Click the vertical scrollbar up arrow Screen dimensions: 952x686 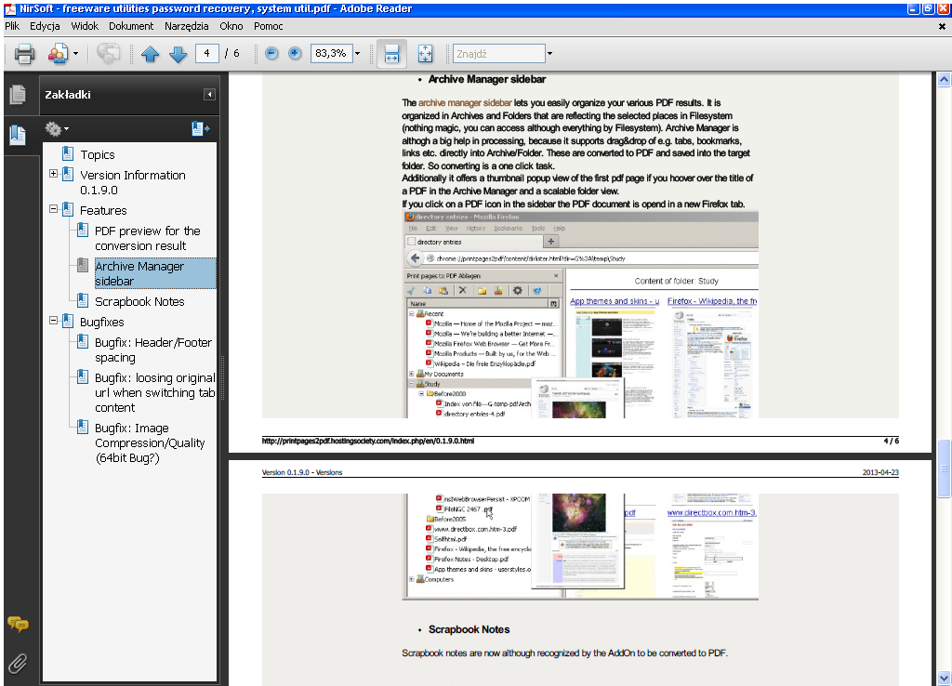click(944, 80)
